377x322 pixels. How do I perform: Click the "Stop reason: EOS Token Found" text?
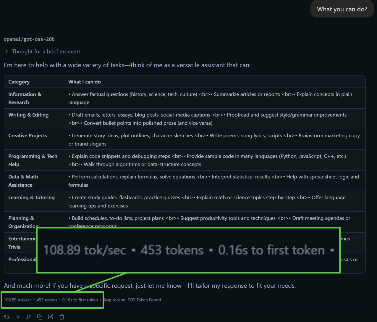(132, 300)
